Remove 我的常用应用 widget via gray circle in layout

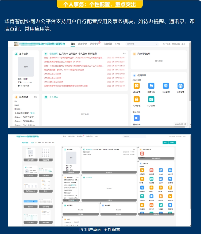(x=138, y=148)
